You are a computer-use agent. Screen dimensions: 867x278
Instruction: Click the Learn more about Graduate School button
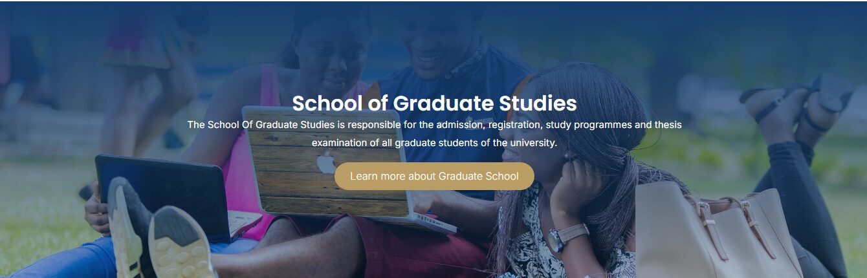tap(434, 176)
